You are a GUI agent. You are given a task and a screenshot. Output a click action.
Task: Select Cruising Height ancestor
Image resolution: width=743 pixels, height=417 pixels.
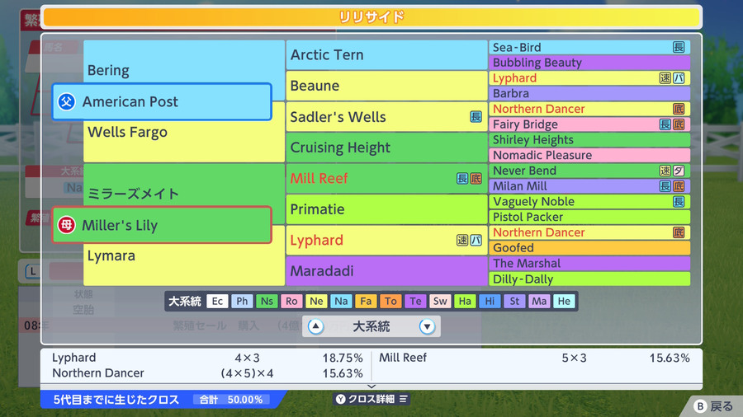click(x=386, y=148)
